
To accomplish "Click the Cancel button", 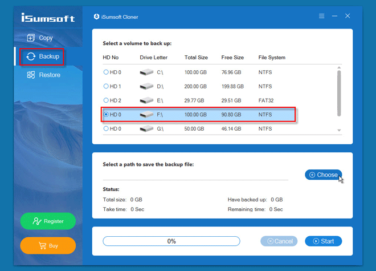I will [x=279, y=241].
